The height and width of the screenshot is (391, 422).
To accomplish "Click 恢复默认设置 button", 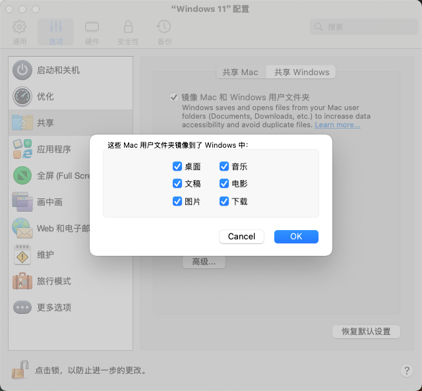I will 366,332.
